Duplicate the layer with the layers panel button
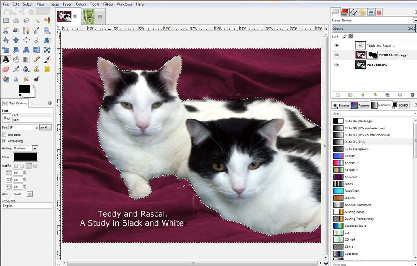Viewport: 417px width, 266px height. click(x=387, y=95)
